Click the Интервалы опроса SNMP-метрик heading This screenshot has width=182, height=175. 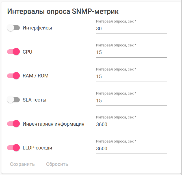click(63, 11)
